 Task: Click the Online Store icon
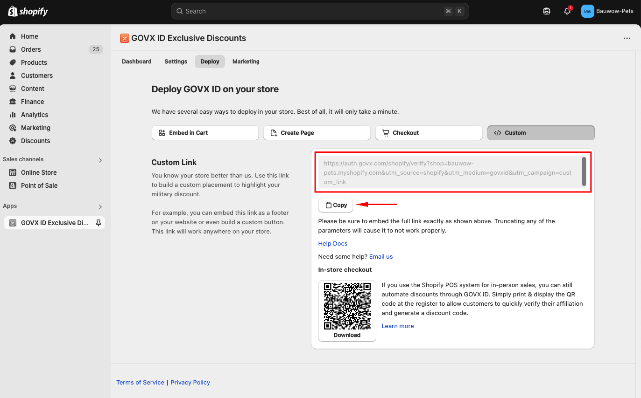13,172
